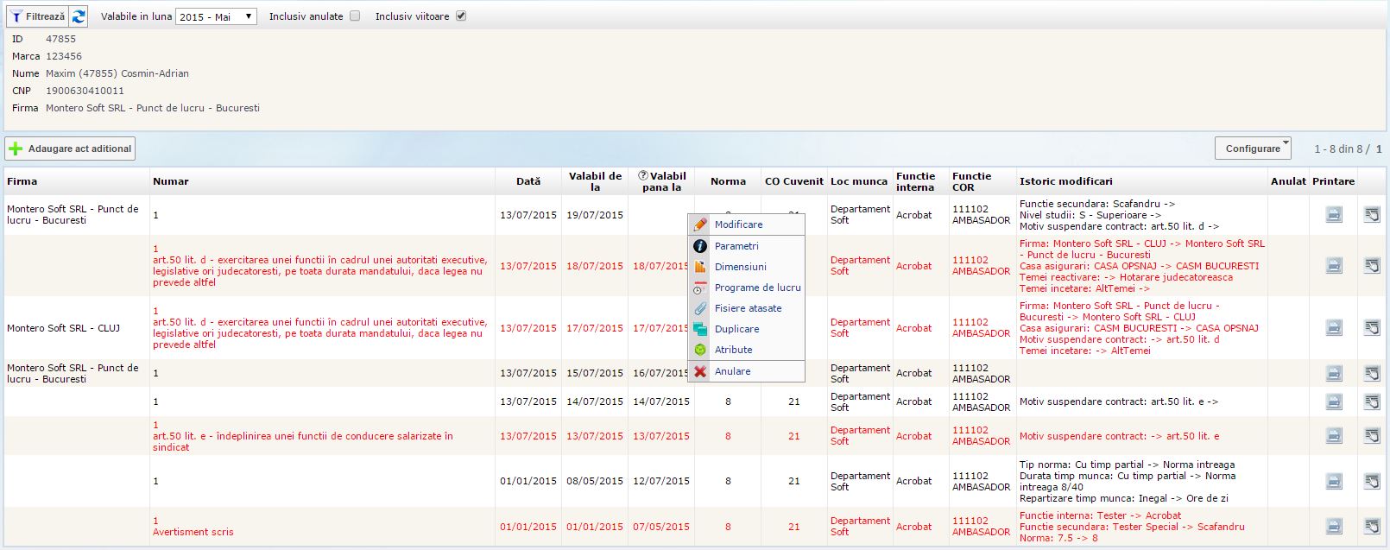Choose Modificare from the context menu
This screenshot has width=1390, height=550.
[738, 224]
